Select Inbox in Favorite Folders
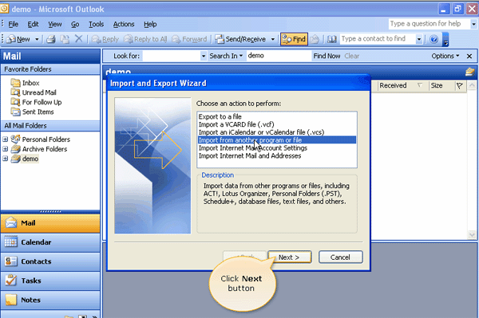 tap(30, 83)
